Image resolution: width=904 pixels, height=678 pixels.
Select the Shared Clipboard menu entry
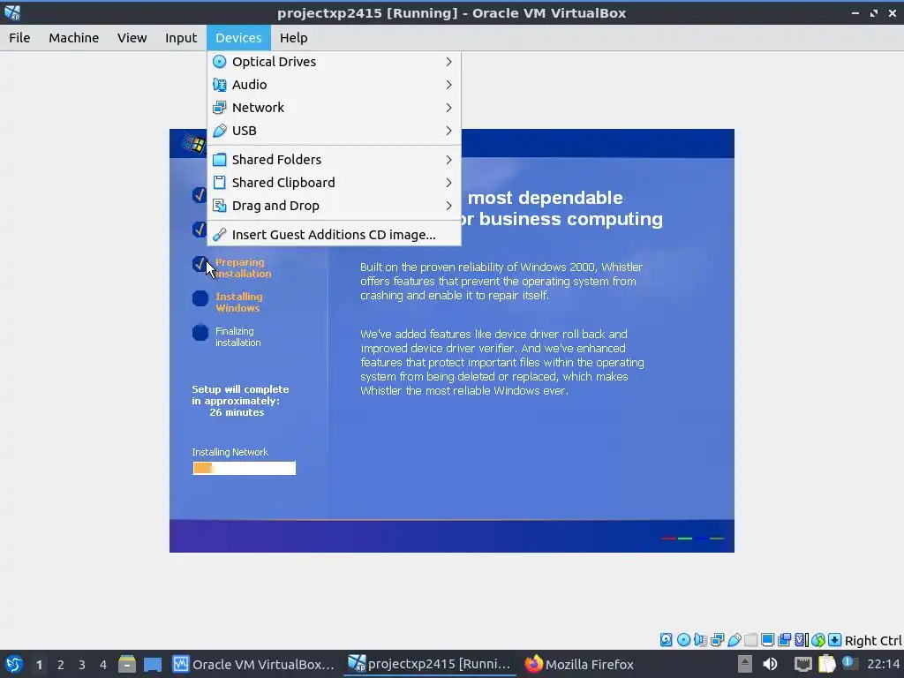click(334, 183)
